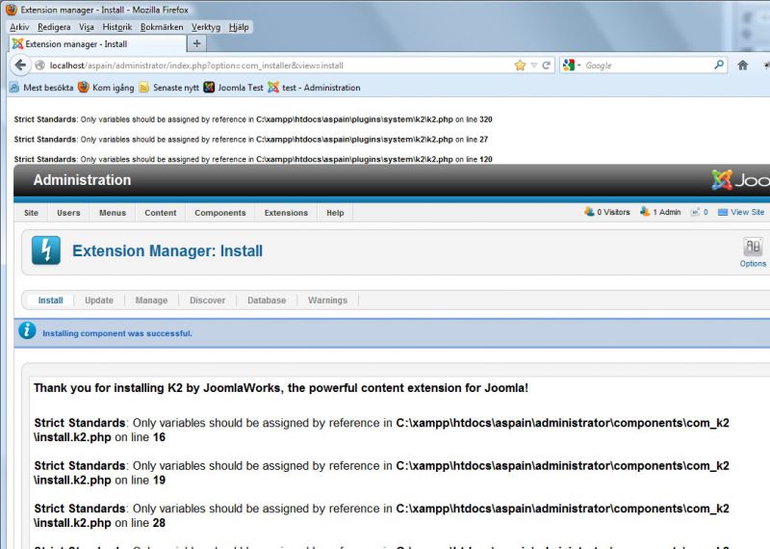The image size is (770, 549).
Task: Switch to the Update submenu tab
Action: click(x=99, y=301)
